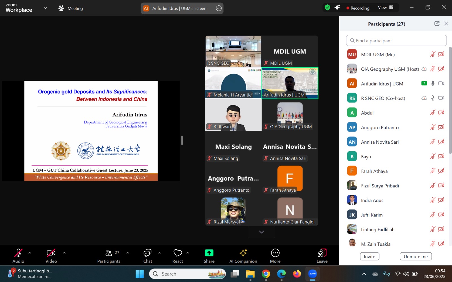Click the Unmute me button
Image resolution: width=452 pixels, height=282 pixels.
point(416,256)
